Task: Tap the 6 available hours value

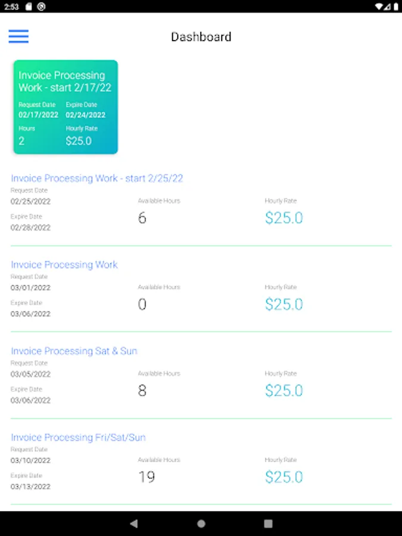Action: (x=142, y=218)
